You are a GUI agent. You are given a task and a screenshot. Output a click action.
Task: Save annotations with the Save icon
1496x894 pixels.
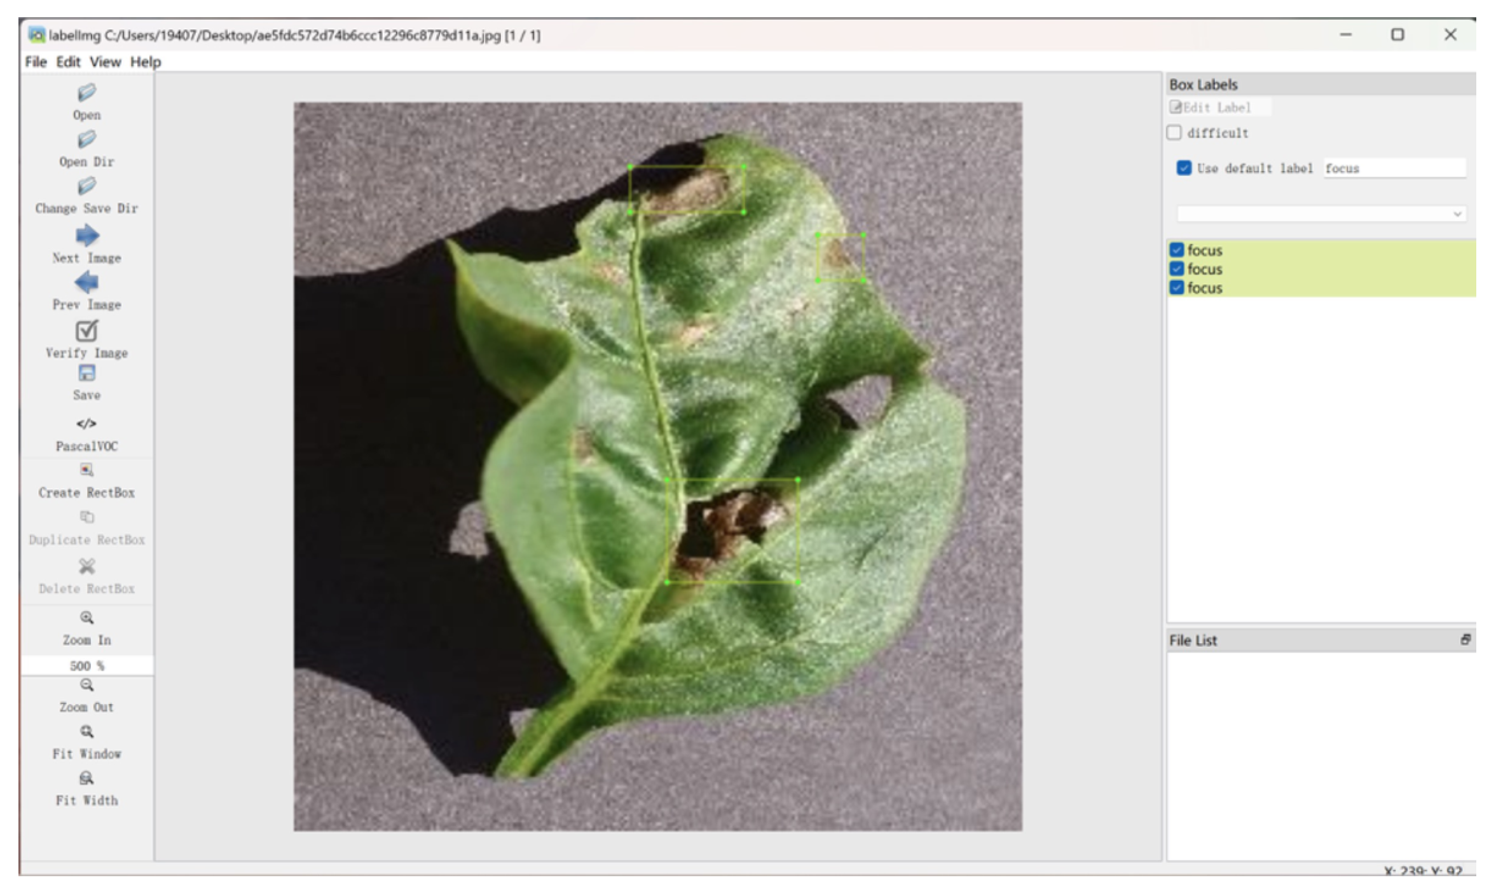tap(86, 374)
